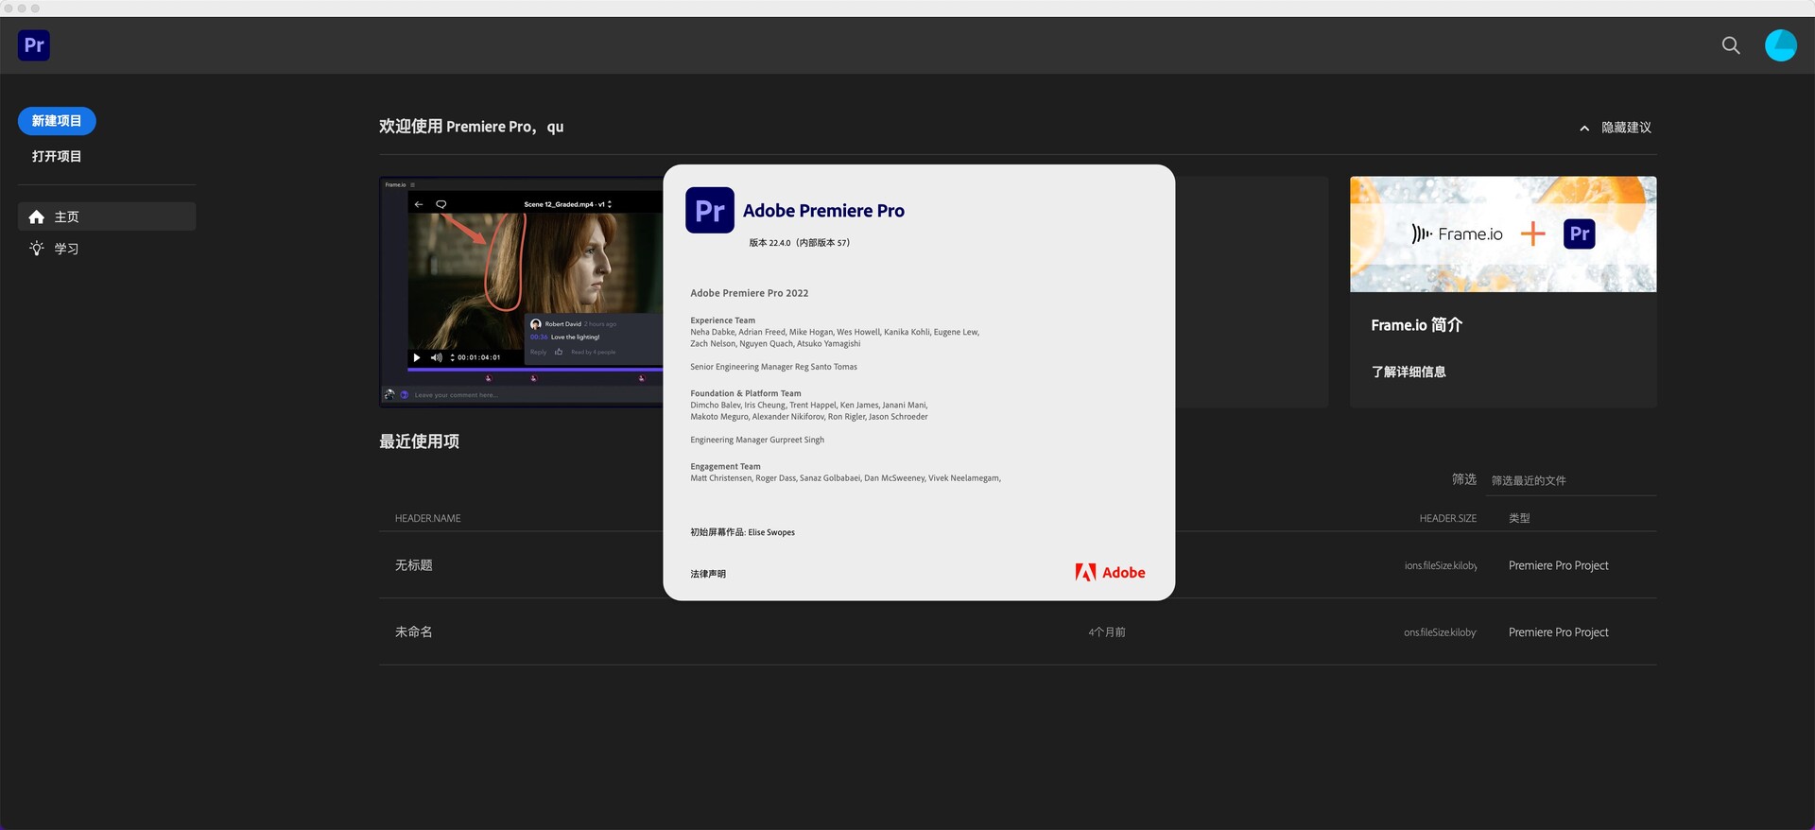Click the lightbulb icon beside 学习

tap(37, 249)
